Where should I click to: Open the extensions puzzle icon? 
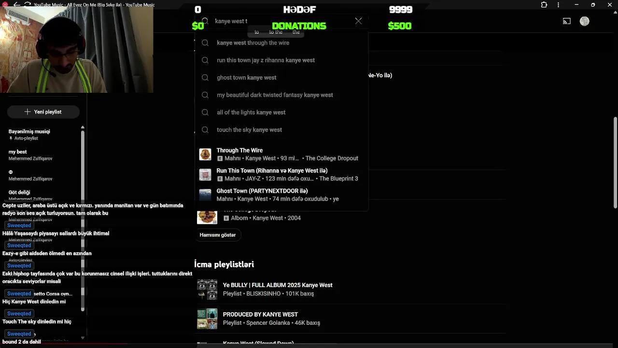[544, 5]
